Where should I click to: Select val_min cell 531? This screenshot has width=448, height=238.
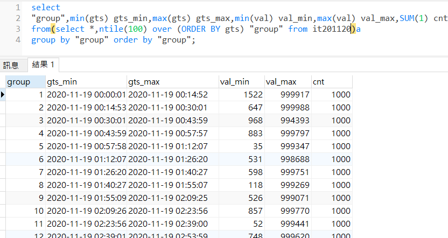click(x=241, y=159)
